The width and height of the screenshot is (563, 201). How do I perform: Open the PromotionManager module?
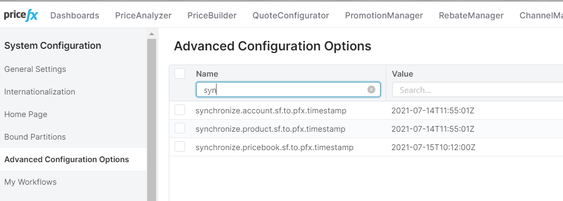point(384,15)
